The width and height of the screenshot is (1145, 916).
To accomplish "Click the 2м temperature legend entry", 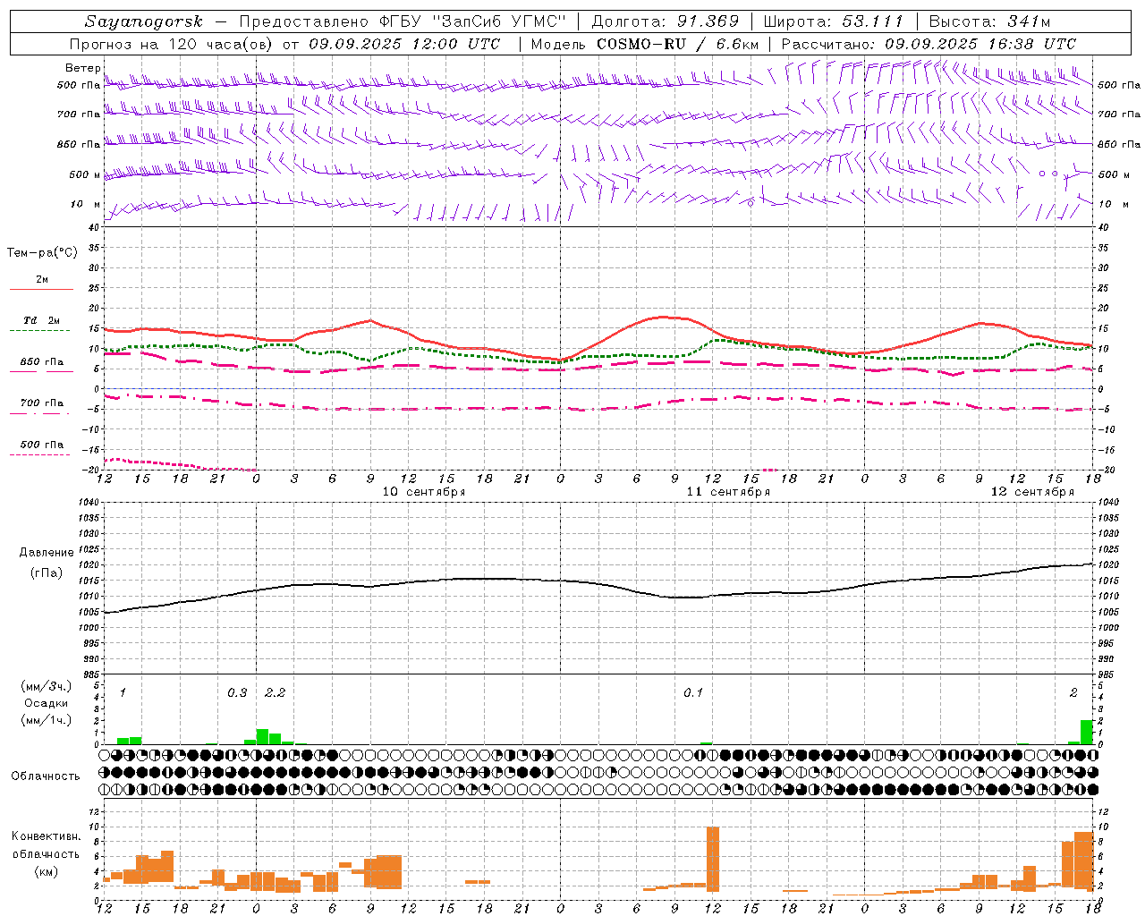I will [42, 279].
